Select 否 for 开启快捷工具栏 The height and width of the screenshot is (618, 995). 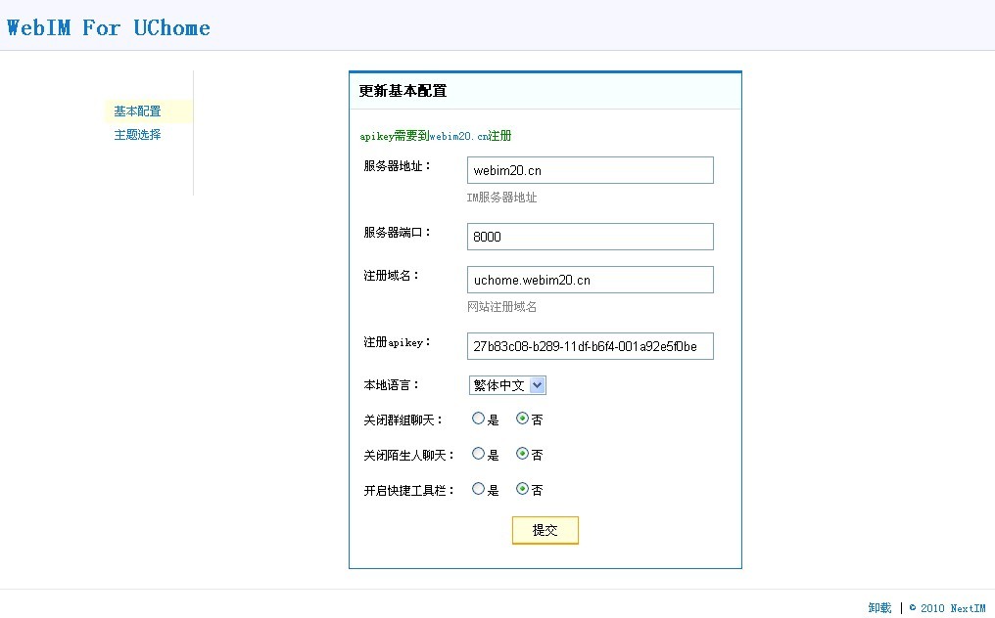tap(522, 489)
